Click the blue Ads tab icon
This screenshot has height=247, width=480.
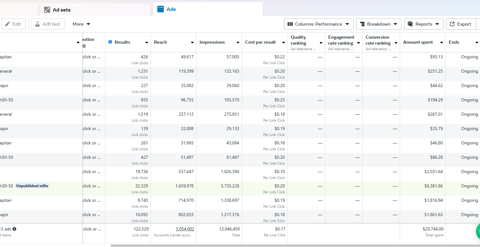(x=161, y=9)
